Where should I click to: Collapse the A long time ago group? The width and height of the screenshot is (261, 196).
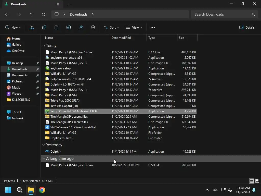(44, 158)
